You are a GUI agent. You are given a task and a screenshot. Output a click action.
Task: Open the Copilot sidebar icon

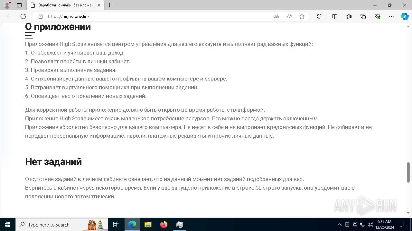[405, 16]
